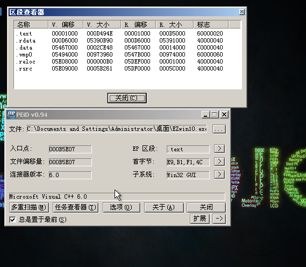The image size is (306, 267).
Task: Open the file browse '...' button
Action: [219, 129]
